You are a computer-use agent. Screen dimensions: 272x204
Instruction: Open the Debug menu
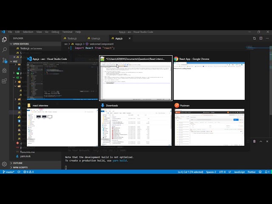coord(55,32)
